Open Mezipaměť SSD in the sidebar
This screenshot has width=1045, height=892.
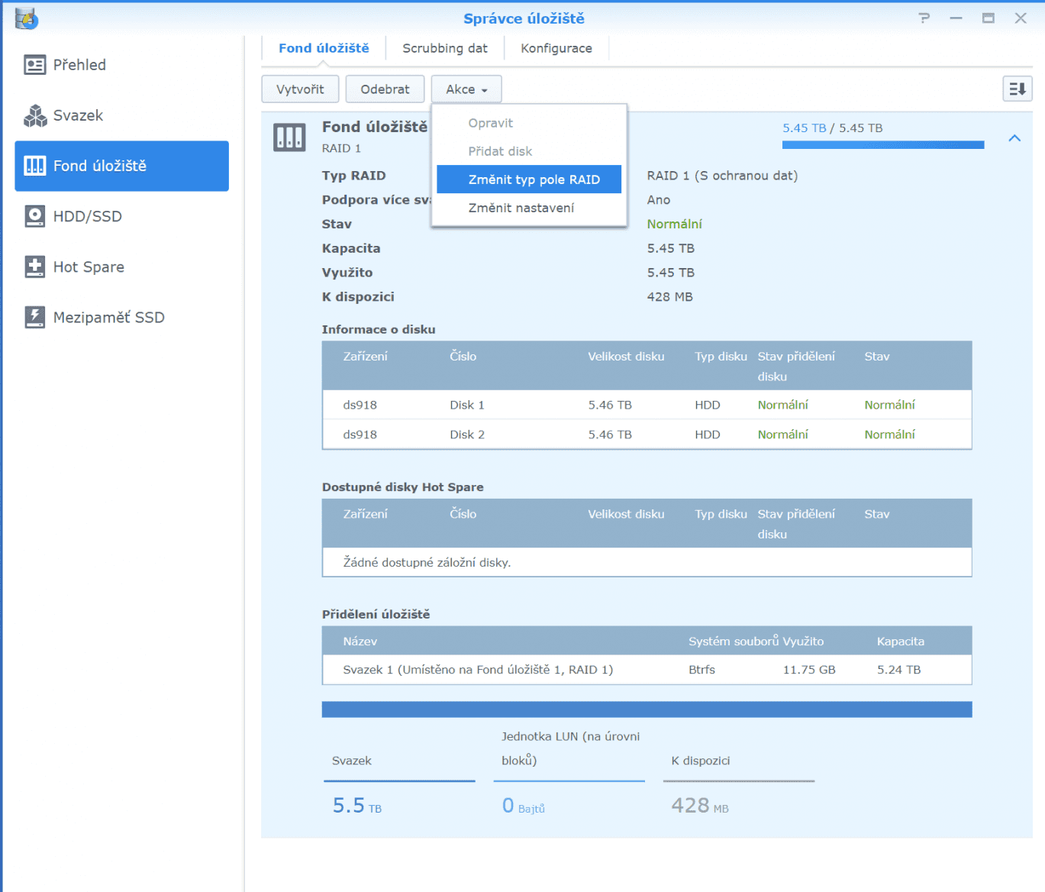pyautogui.click(x=122, y=317)
